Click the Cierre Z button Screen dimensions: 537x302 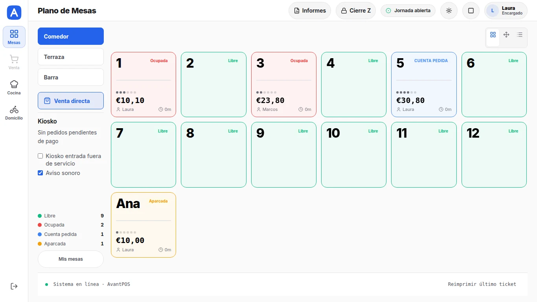coord(356,11)
